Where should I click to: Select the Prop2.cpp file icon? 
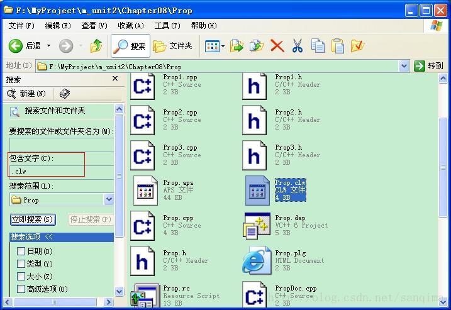142,120
